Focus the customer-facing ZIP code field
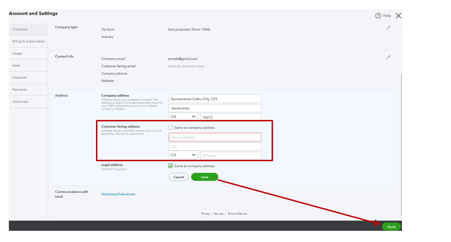 point(230,156)
